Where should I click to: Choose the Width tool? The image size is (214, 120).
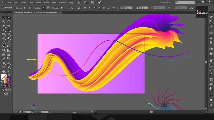click(4, 46)
